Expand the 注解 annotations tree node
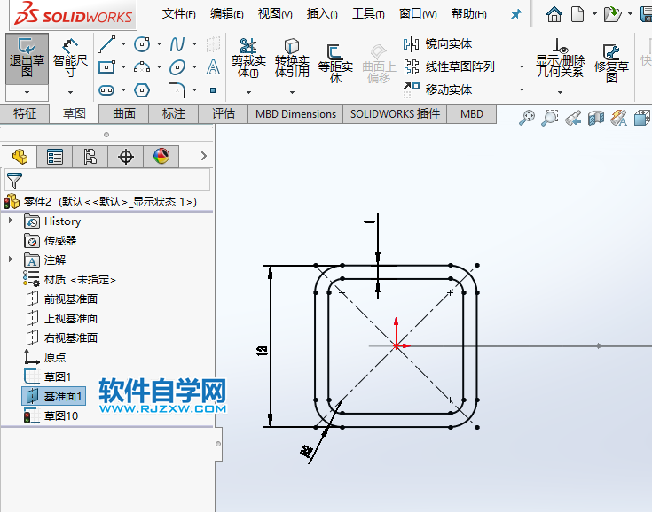This screenshot has height=512, width=652. pyautogui.click(x=11, y=260)
